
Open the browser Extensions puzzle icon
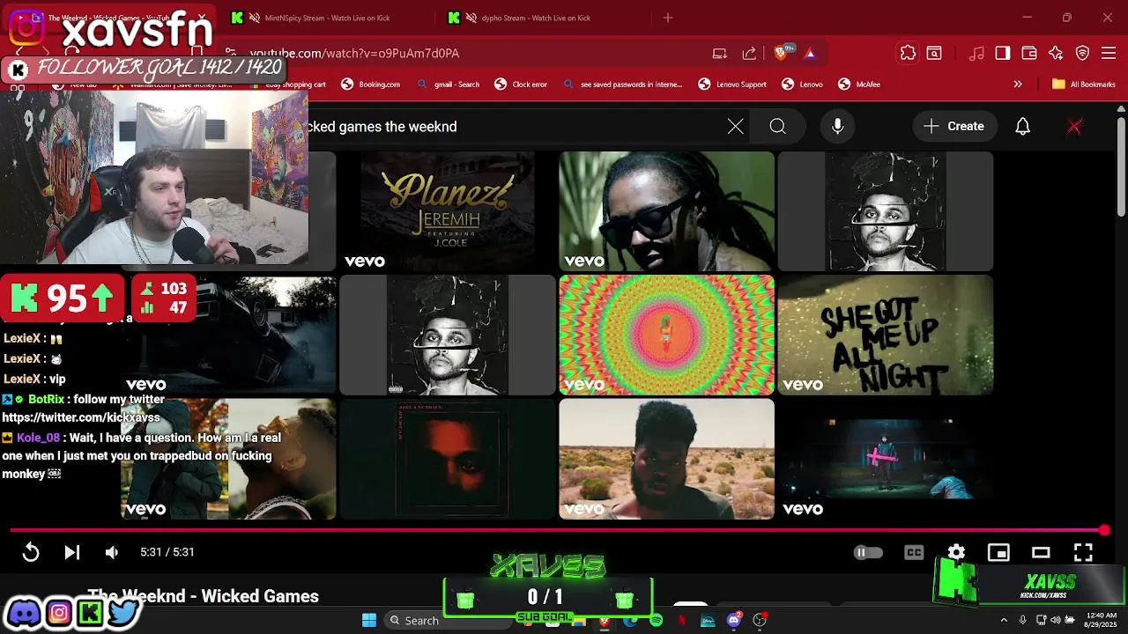coord(908,53)
